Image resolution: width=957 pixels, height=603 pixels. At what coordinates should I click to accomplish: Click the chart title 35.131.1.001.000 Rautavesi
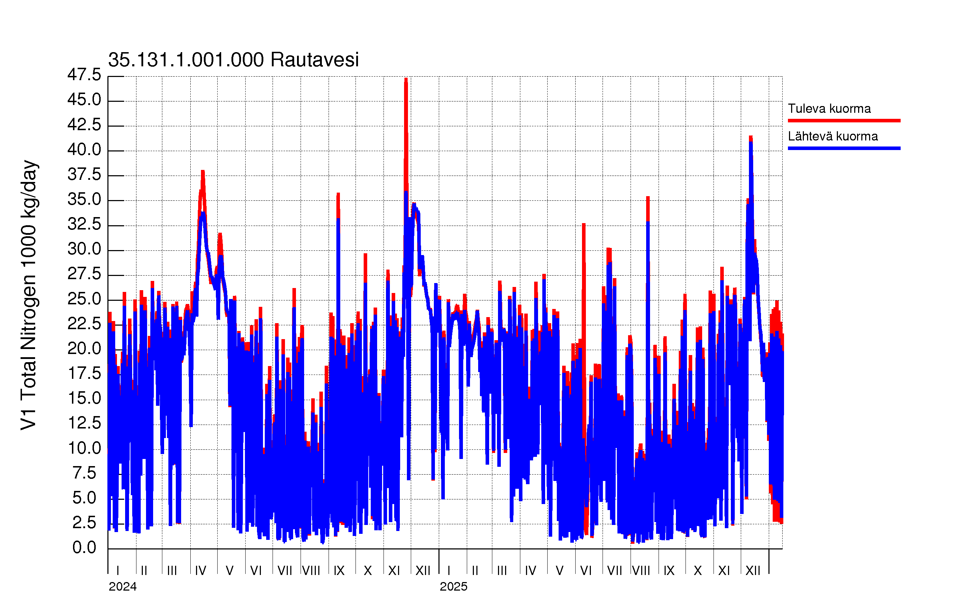point(233,60)
